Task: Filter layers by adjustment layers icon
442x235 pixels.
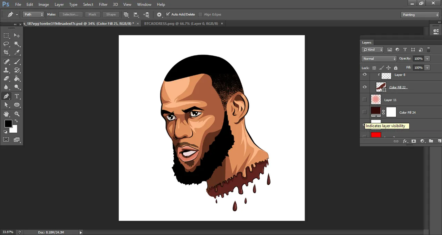Action: click(397, 50)
